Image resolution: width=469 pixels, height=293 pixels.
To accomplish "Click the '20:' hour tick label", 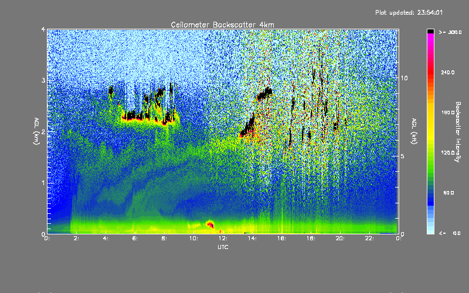I will click(x=340, y=239).
